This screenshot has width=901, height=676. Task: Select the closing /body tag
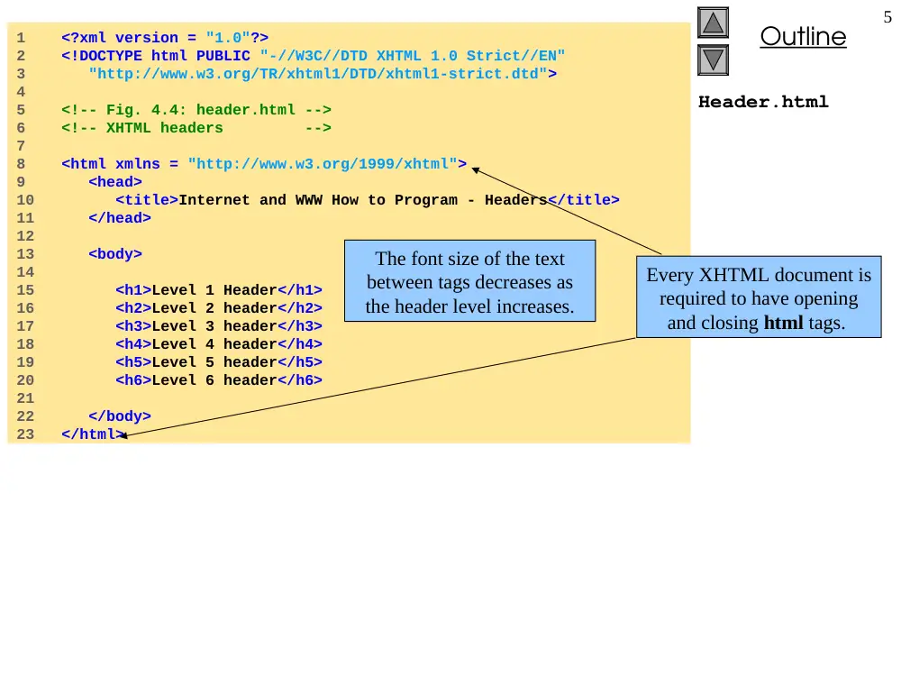(120, 416)
